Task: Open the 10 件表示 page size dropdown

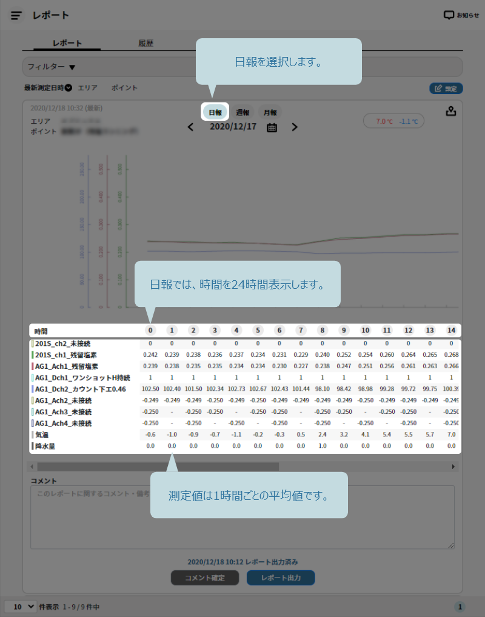Action: 21,606
